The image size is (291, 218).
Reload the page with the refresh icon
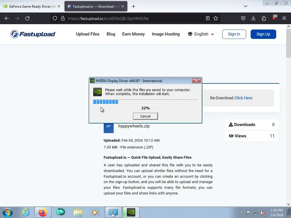pos(27,18)
